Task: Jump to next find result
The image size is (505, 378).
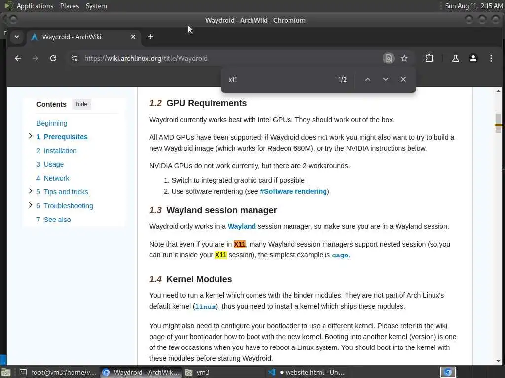Action: pos(385,79)
